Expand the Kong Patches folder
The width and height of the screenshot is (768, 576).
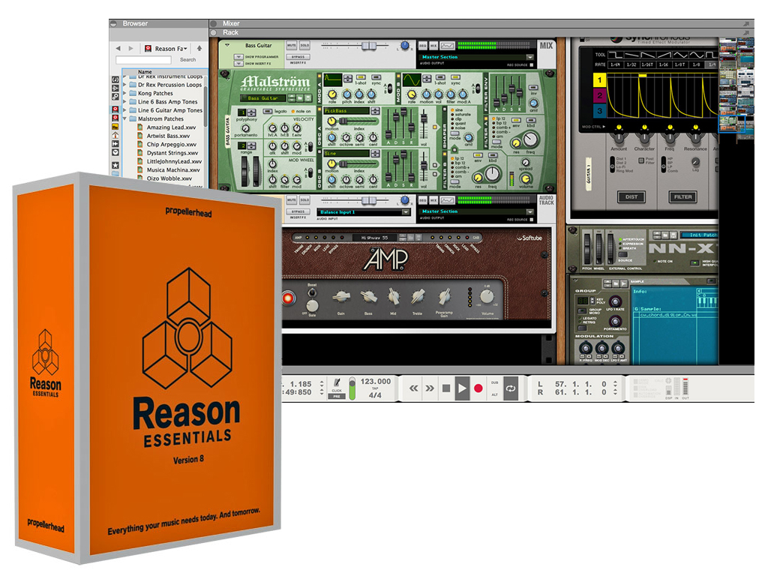pos(124,94)
